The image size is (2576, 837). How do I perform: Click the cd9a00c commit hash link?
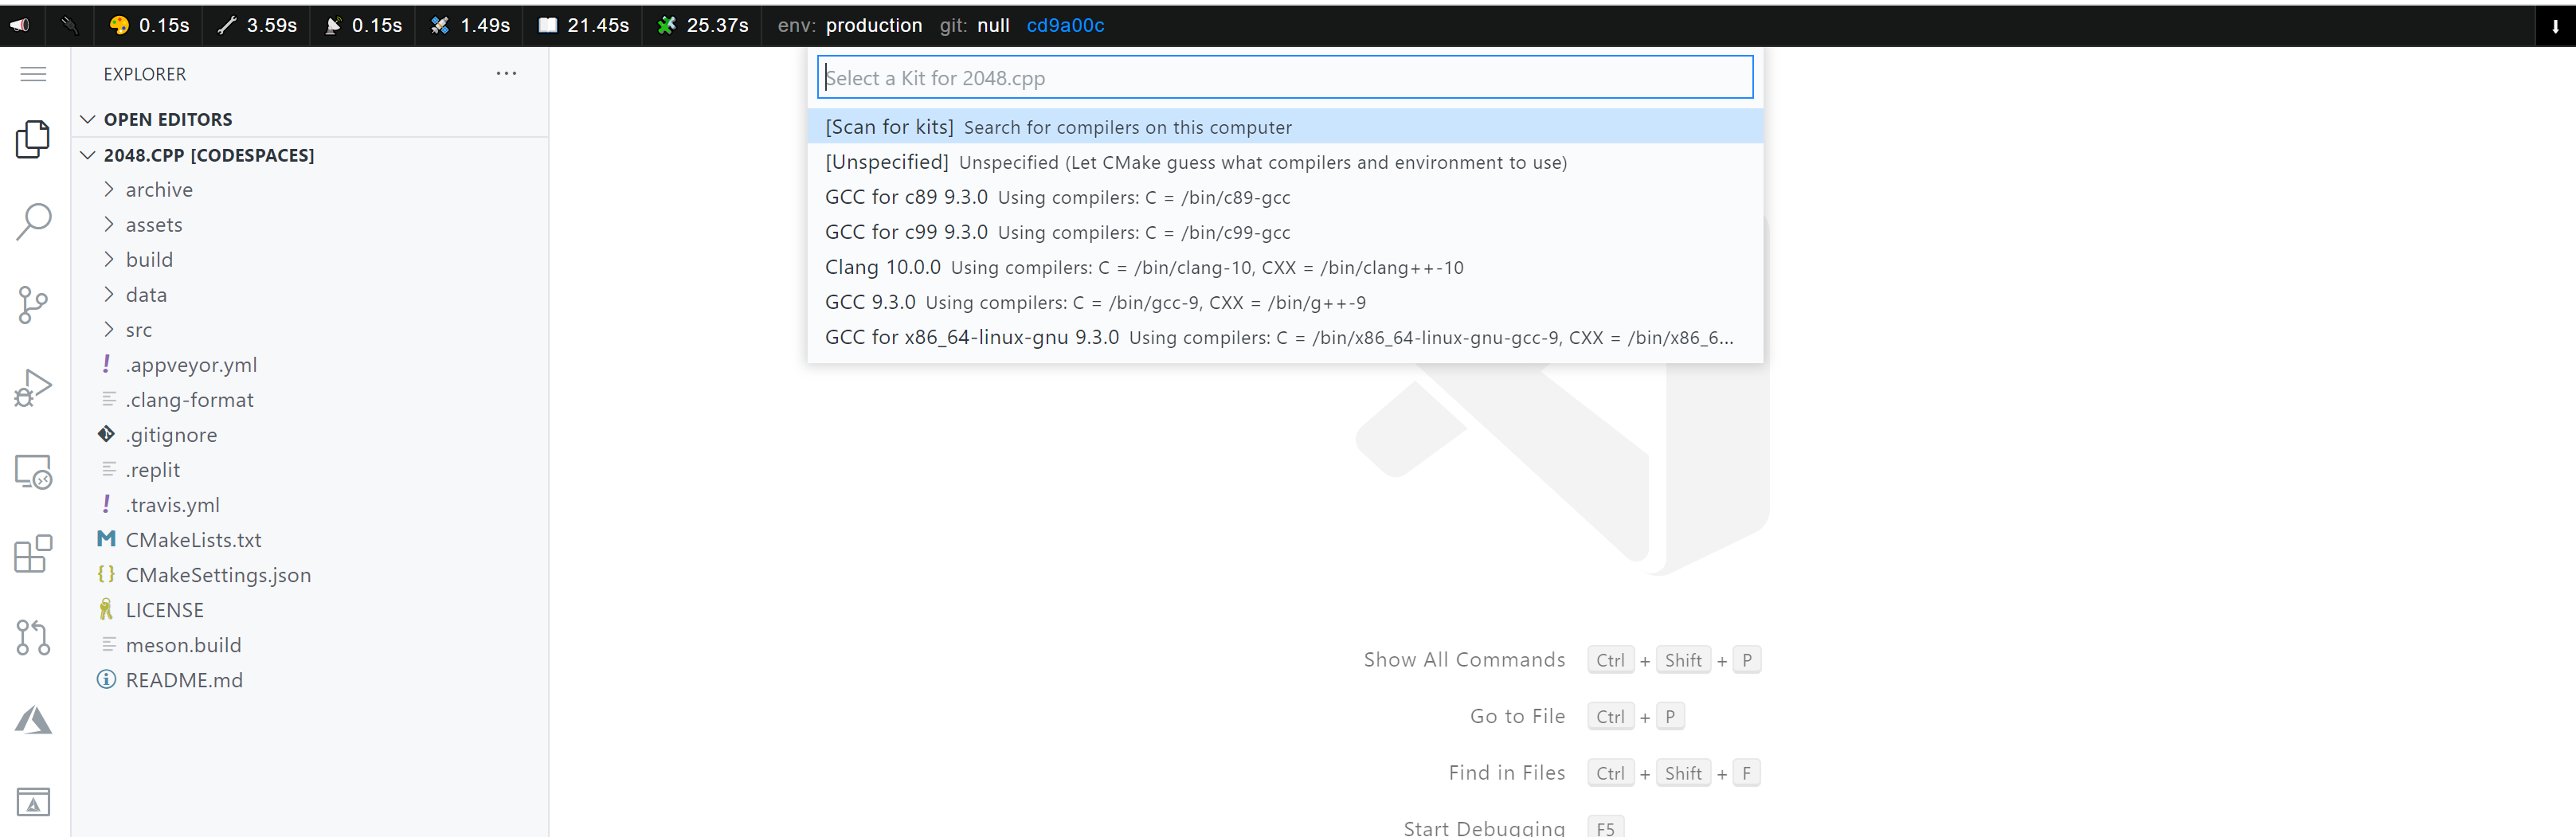[1065, 25]
